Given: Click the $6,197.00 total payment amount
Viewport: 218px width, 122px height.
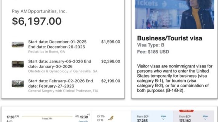Looking at the screenshot, I should [37, 21].
